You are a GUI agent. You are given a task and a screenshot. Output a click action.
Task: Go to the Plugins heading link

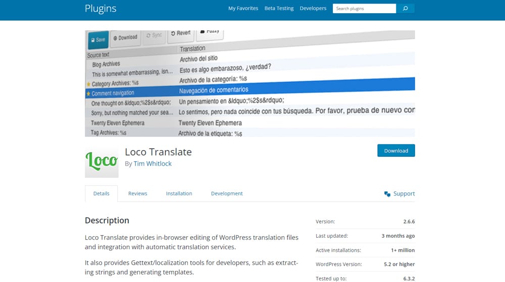100,9
